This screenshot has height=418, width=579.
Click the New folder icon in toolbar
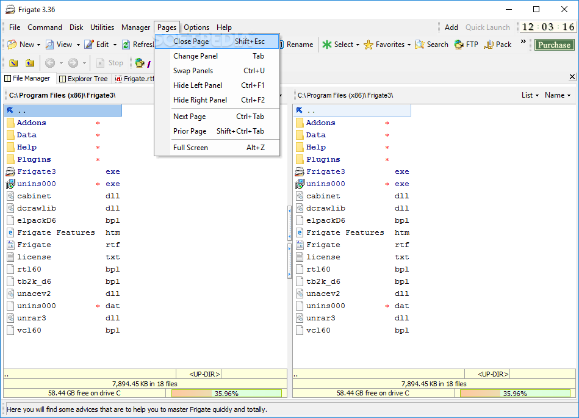pos(12,45)
